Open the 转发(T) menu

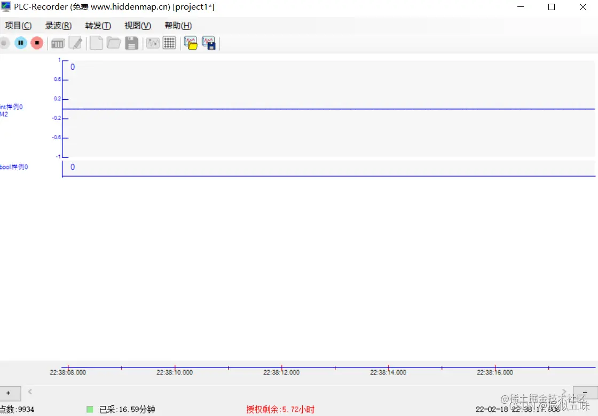coord(98,26)
